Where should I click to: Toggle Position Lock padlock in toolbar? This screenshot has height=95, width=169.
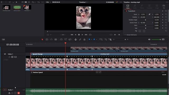tap(84, 40)
